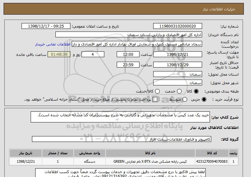This screenshot has width=251, height=177.
Task: Click product code cell 4231270094070083
Action: pos(212,161)
